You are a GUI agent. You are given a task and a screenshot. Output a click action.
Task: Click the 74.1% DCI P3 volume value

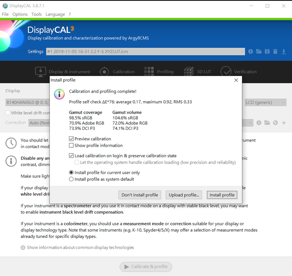pyautogui.click(x=125, y=128)
